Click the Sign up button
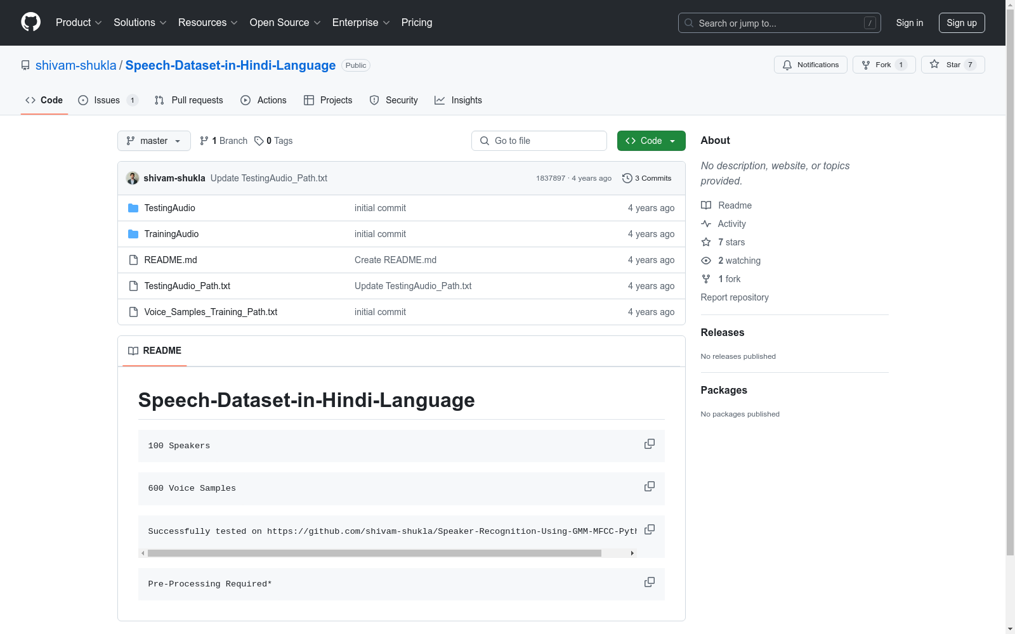1015x634 pixels. [962, 23]
